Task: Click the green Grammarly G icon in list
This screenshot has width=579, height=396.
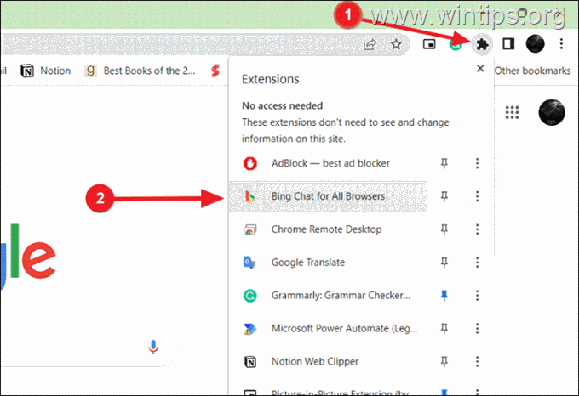Action: point(250,296)
